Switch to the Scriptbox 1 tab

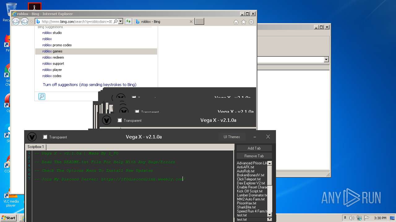pos(36,147)
